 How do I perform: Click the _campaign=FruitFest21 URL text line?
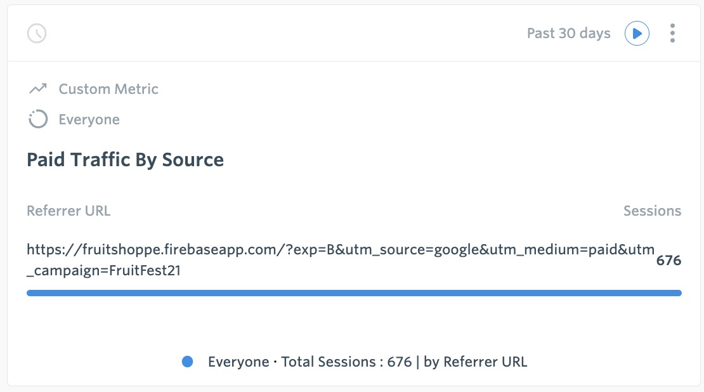[104, 271]
